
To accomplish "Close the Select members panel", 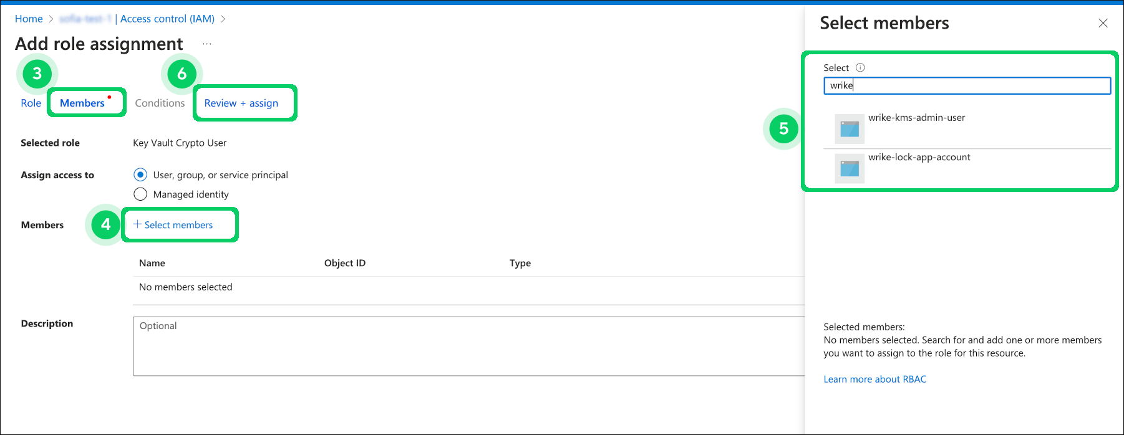I will click(1103, 23).
